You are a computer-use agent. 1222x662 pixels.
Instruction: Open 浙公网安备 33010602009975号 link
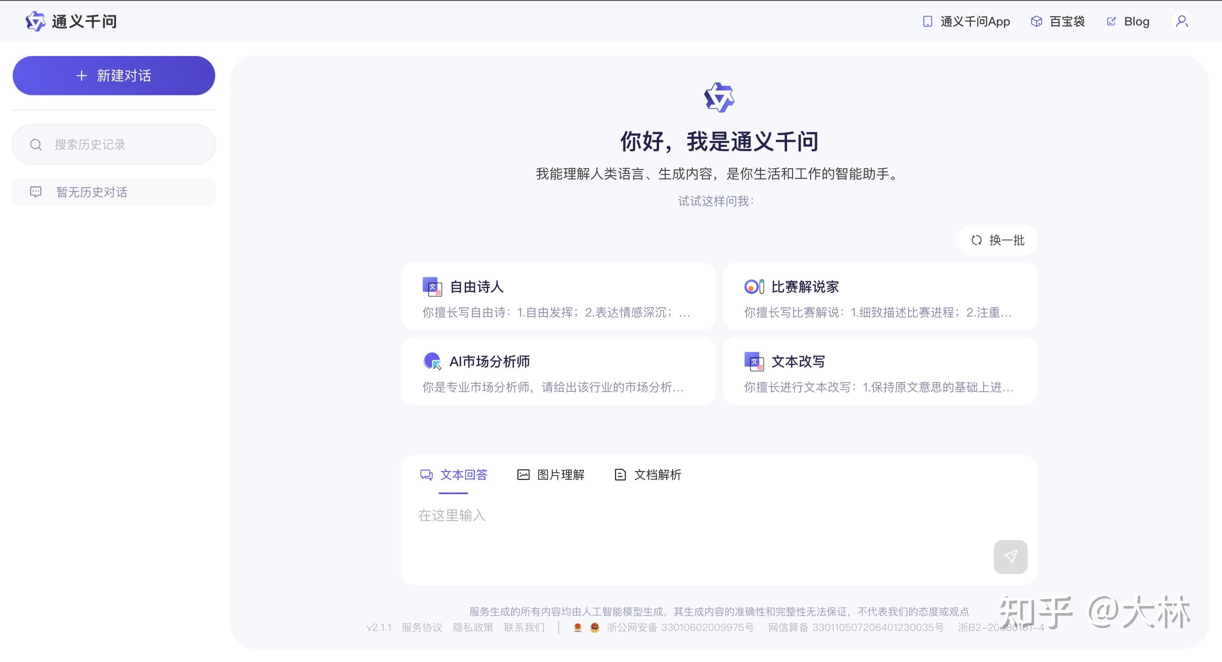pyautogui.click(x=680, y=628)
